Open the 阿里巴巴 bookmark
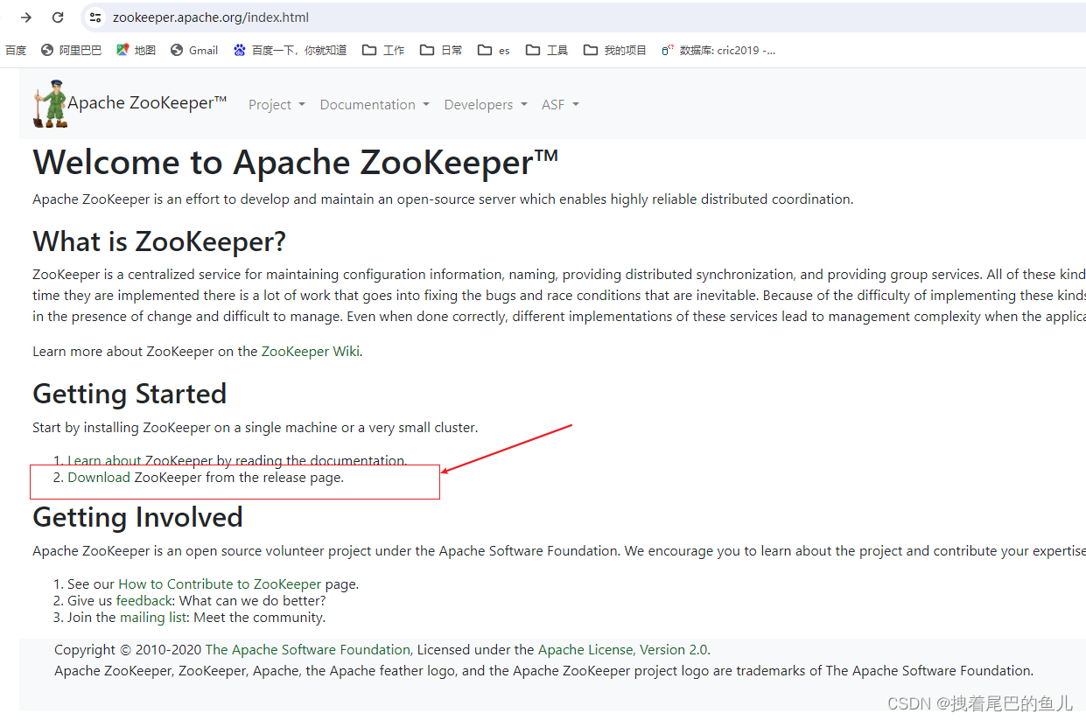Screen dimensions: 1086x720 pyautogui.click(x=71, y=51)
